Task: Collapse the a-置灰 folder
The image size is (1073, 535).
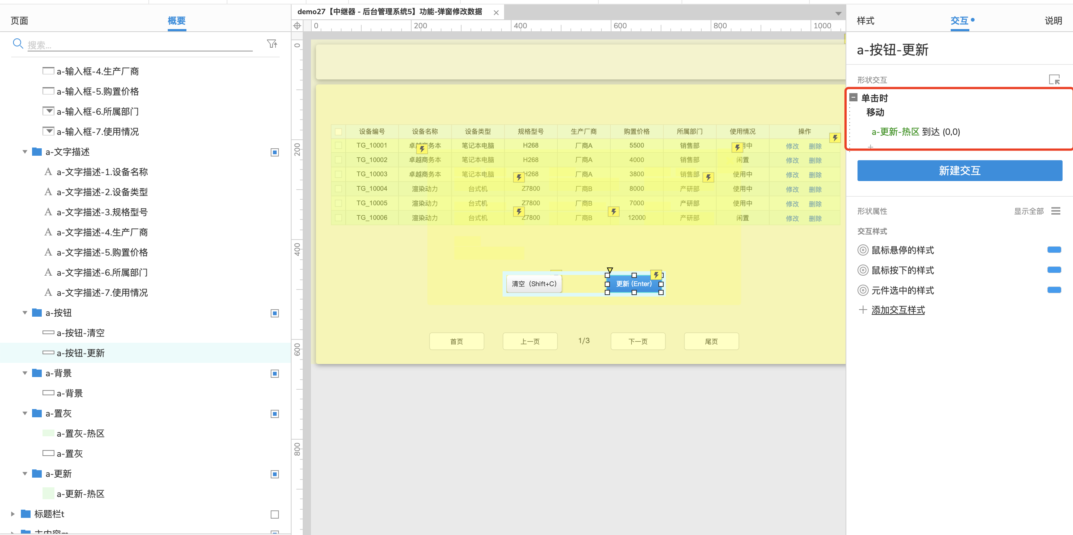Action: (25, 414)
